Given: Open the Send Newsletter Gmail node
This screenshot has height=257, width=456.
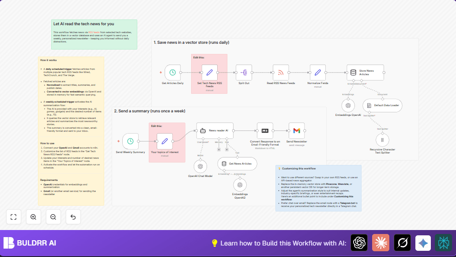Looking at the screenshot, I should [297, 130].
